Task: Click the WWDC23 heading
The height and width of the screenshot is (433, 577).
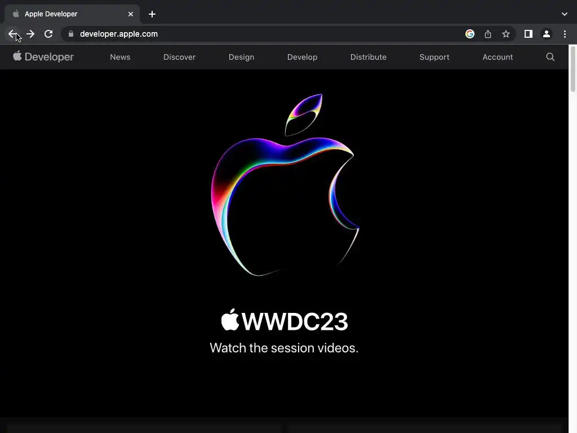Action: tap(285, 321)
